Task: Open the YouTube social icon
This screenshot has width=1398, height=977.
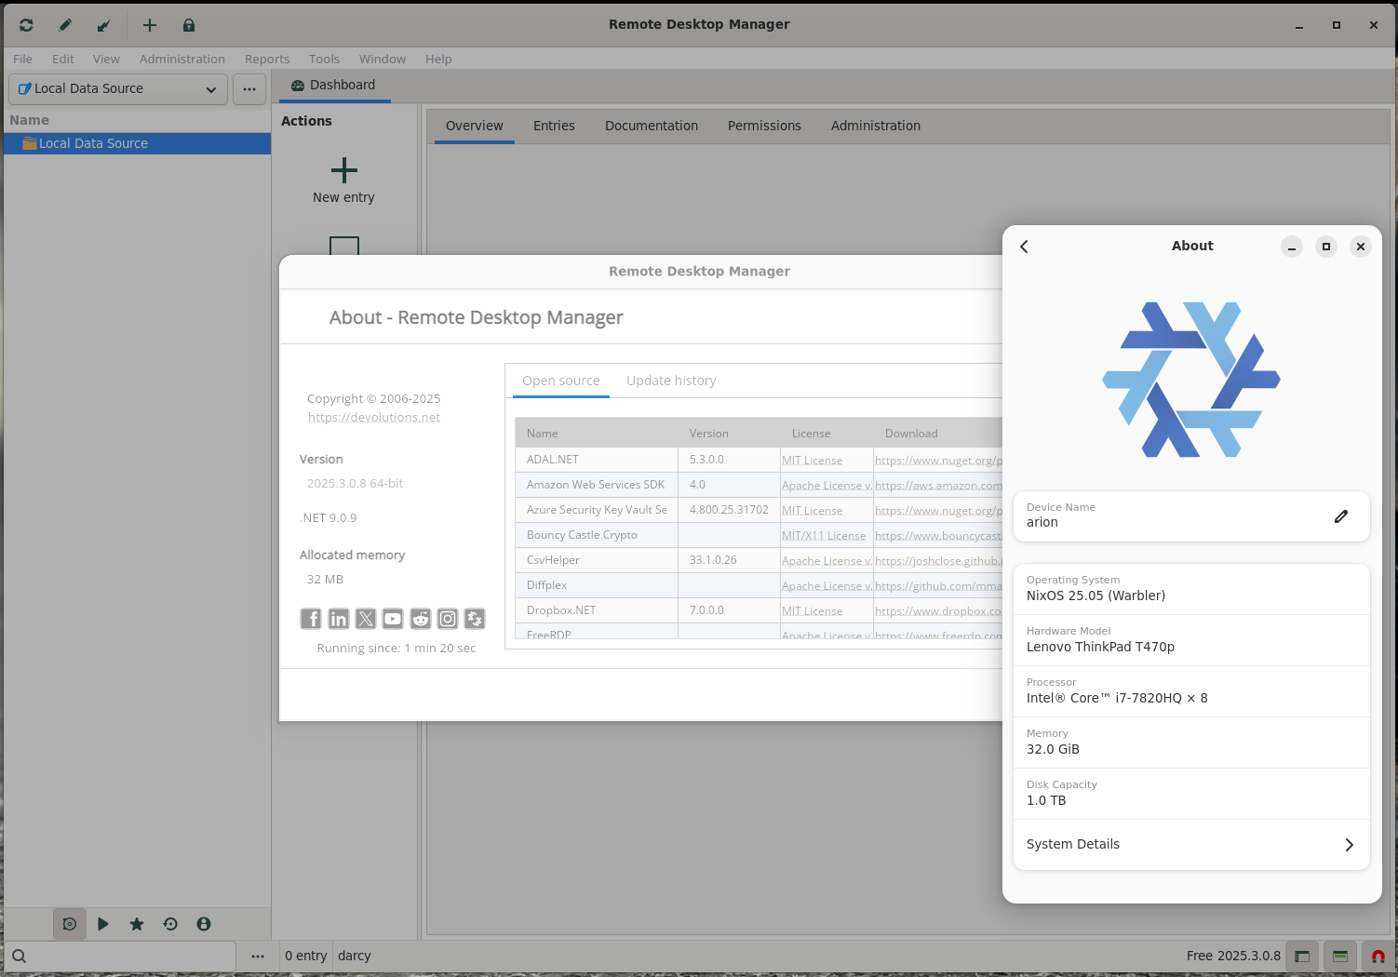Action: 393,619
